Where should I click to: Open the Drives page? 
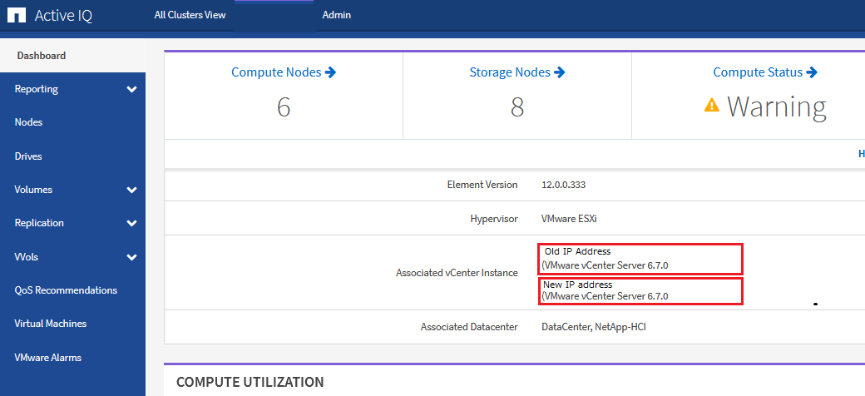pyautogui.click(x=28, y=156)
